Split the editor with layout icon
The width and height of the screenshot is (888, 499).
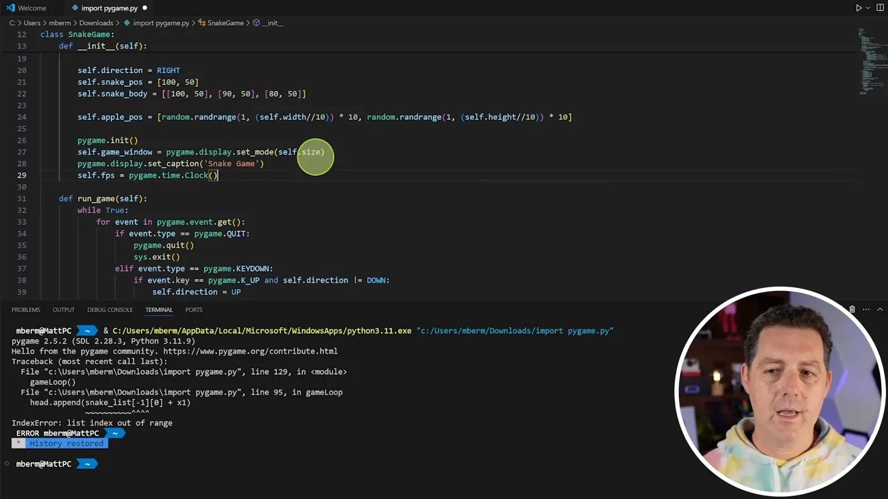(880, 8)
